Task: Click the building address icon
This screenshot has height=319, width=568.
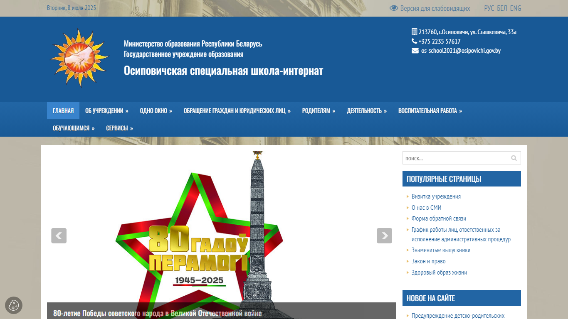Action: coord(414,32)
